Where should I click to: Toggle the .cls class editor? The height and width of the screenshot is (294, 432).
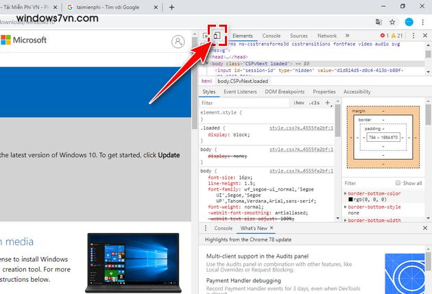pyautogui.click(x=314, y=103)
